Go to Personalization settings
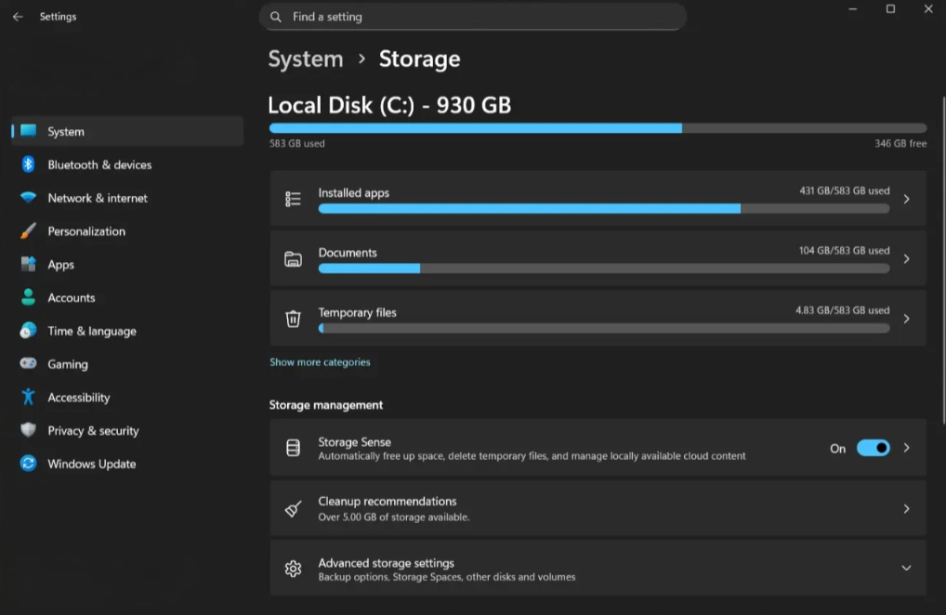 pyautogui.click(x=127, y=231)
